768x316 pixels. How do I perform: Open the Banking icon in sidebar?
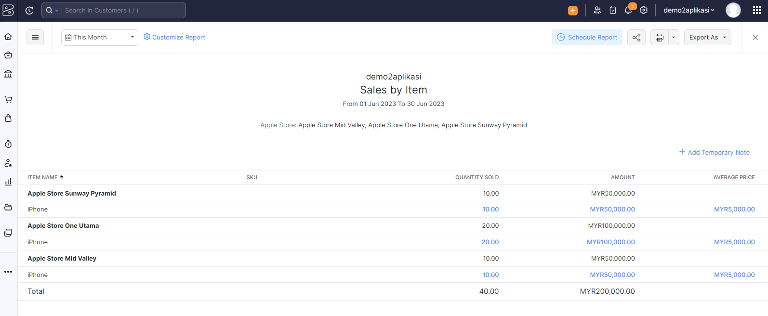coord(8,74)
